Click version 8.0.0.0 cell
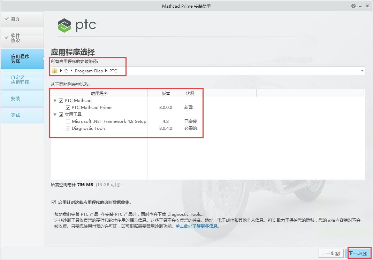 click(x=166, y=108)
